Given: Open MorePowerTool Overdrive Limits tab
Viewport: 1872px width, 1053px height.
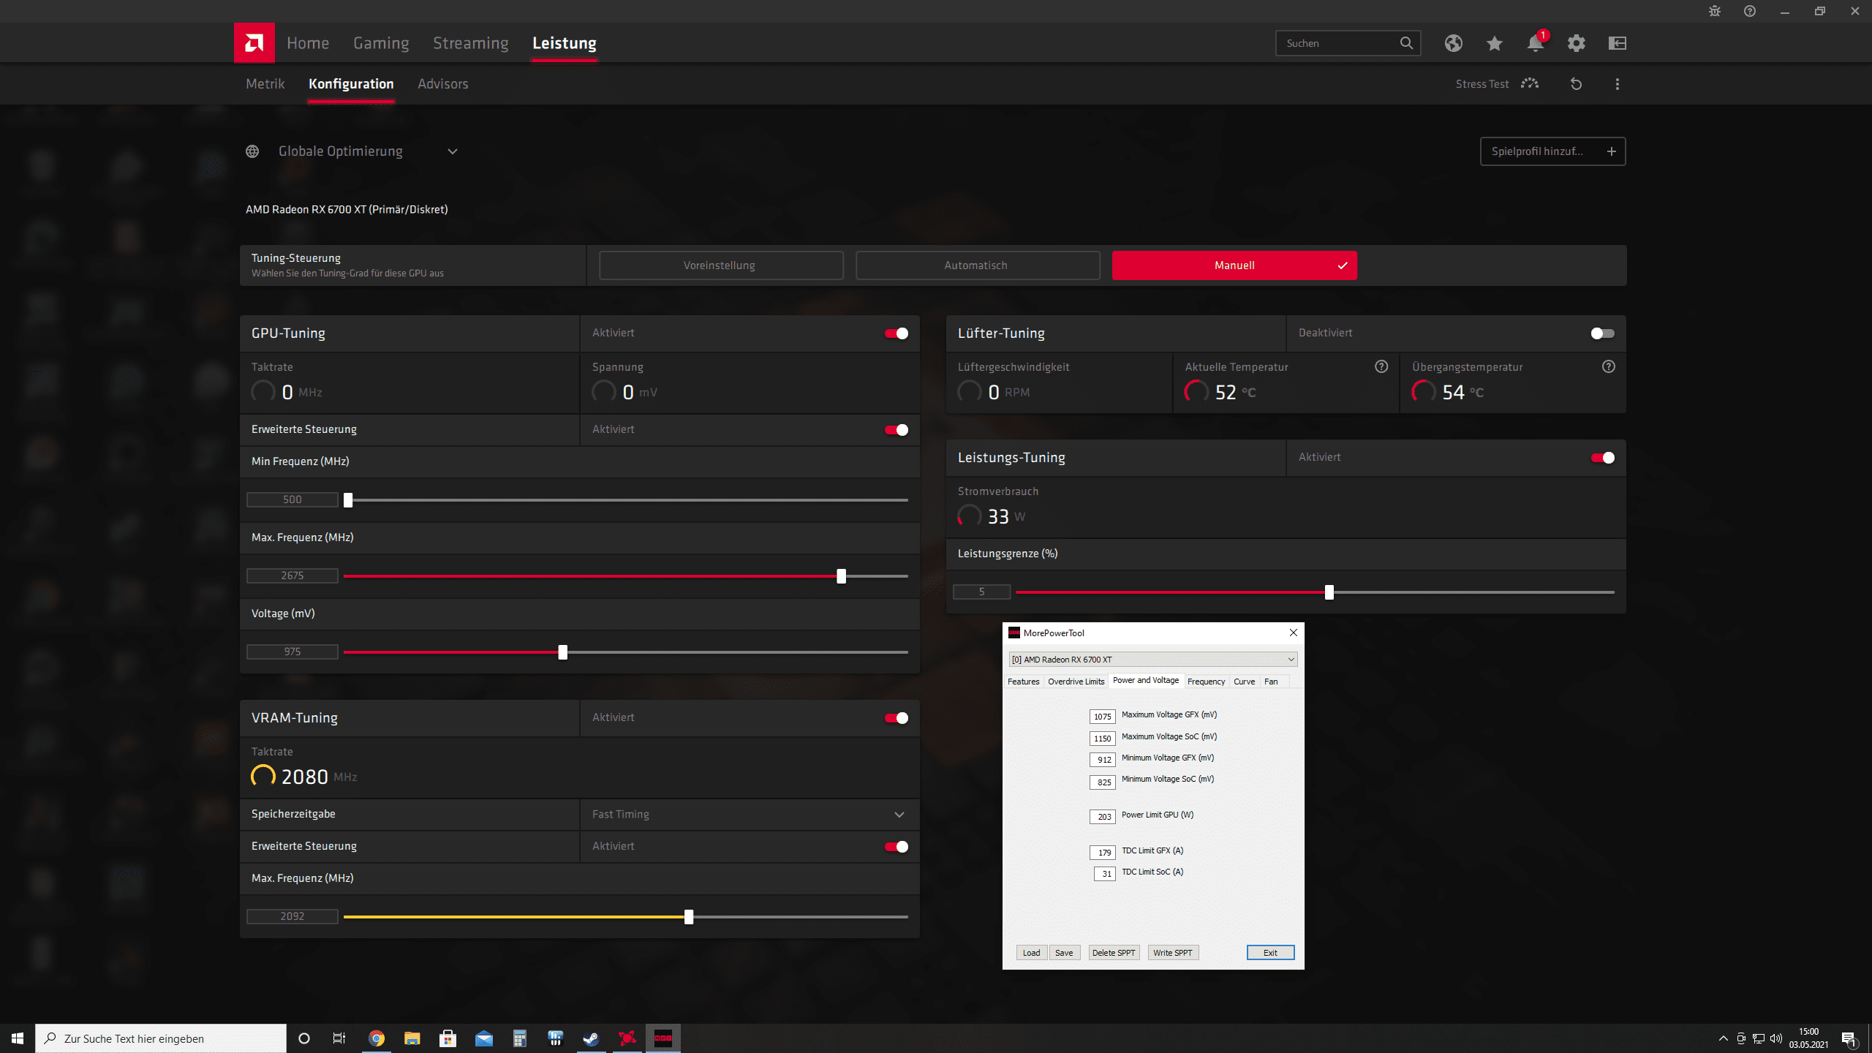Looking at the screenshot, I should 1076,682.
